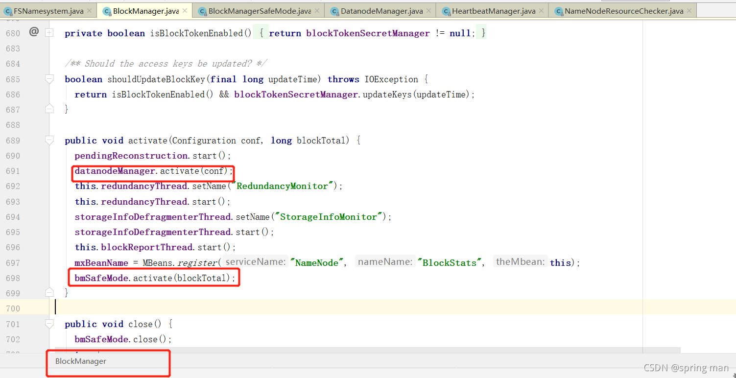Click redundancyThread on line 693
736x378 pixels.
point(144,202)
